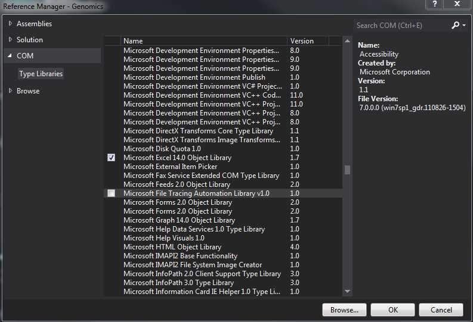
Task: Select Microsoft InfoPath 3.0 Type Library
Action: tap(223, 283)
